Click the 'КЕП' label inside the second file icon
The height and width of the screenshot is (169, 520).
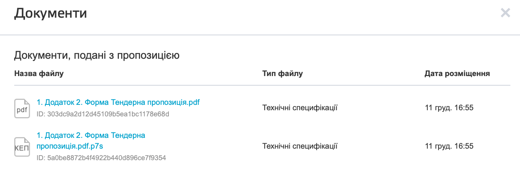click(22, 149)
